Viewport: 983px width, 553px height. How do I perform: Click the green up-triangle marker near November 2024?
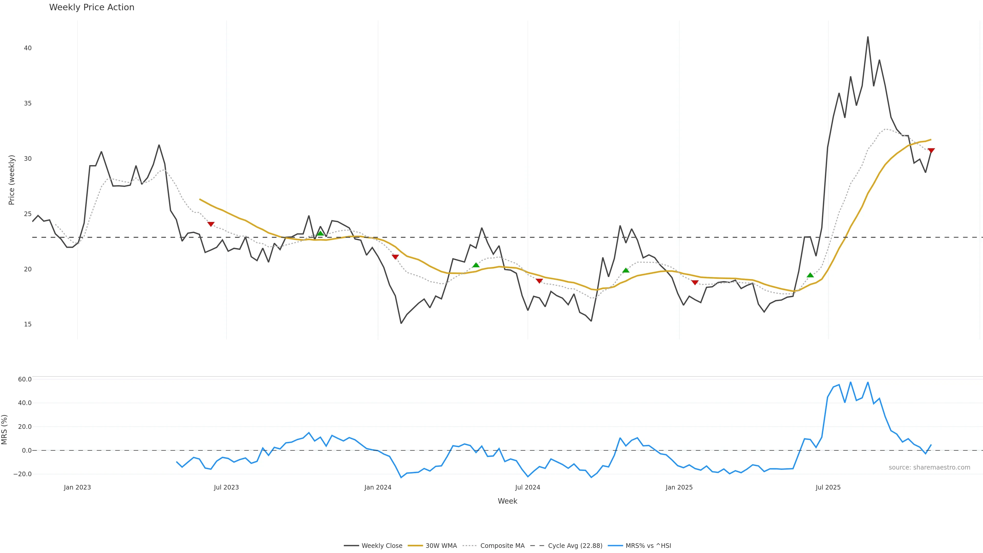click(626, 271)
